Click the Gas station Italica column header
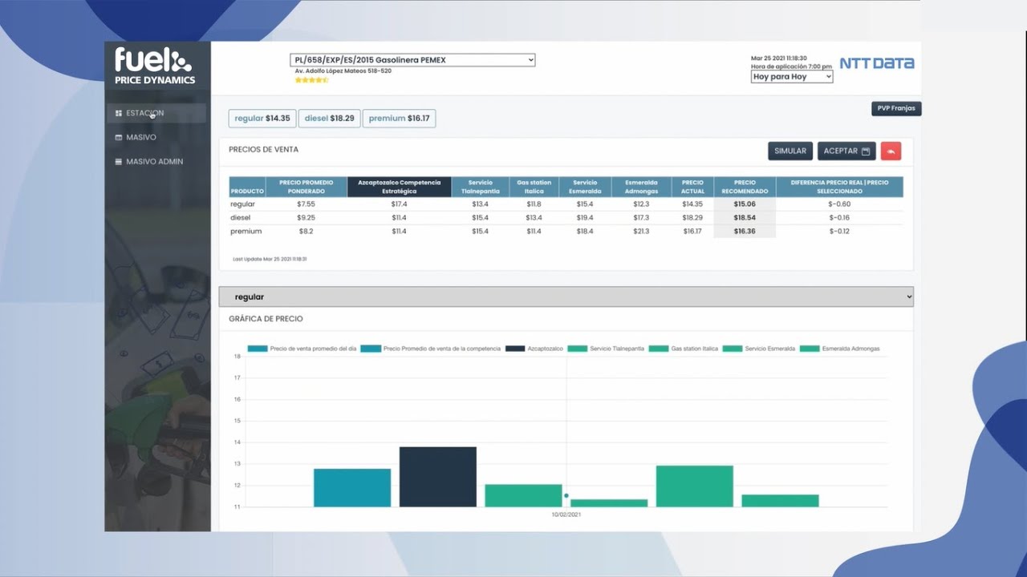The width and height of the screenshot is (1027, 577). [534, 187]
